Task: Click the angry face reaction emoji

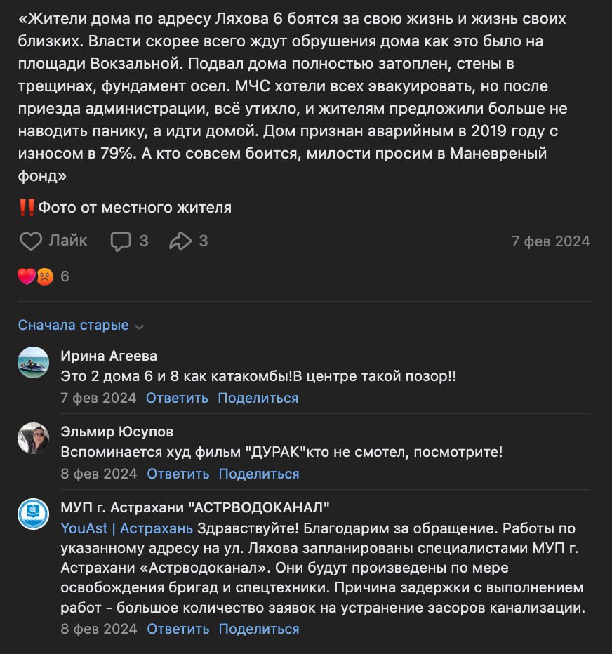Action: coord(45,276)
